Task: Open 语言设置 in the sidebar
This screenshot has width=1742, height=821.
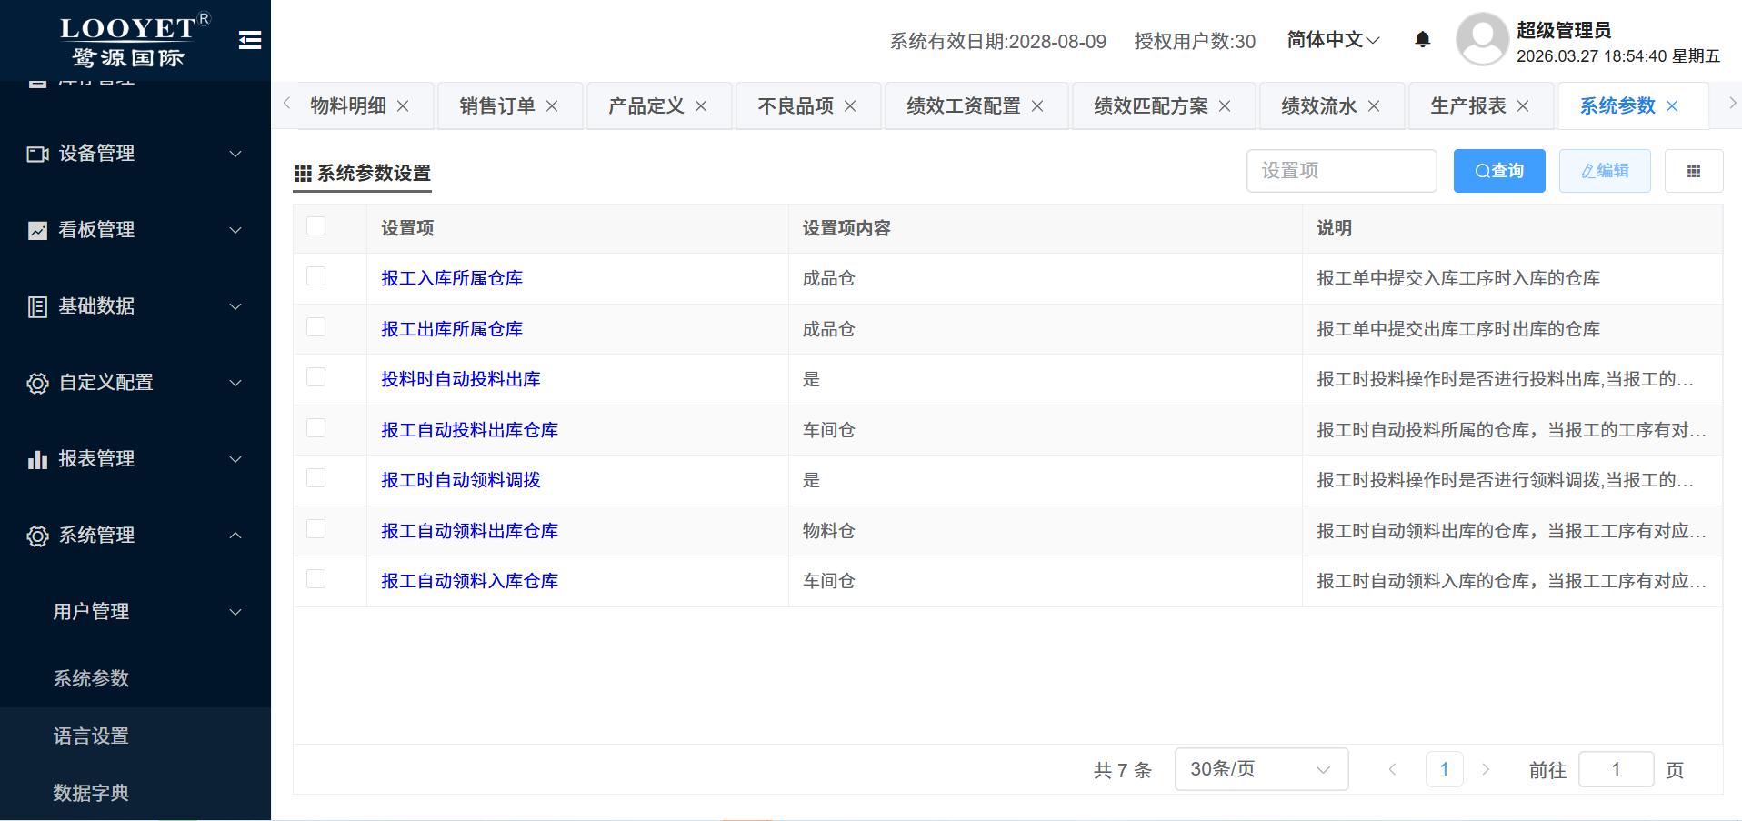Action: tap(91, 736)
